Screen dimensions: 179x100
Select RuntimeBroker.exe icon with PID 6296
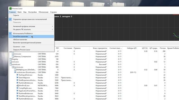pyautogui.click(x=17, y=83)
